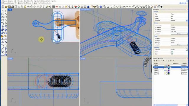Close the Properties panel

pos(188,9)
